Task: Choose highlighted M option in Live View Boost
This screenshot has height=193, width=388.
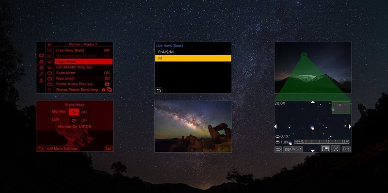Action: (x=193, y=58)
